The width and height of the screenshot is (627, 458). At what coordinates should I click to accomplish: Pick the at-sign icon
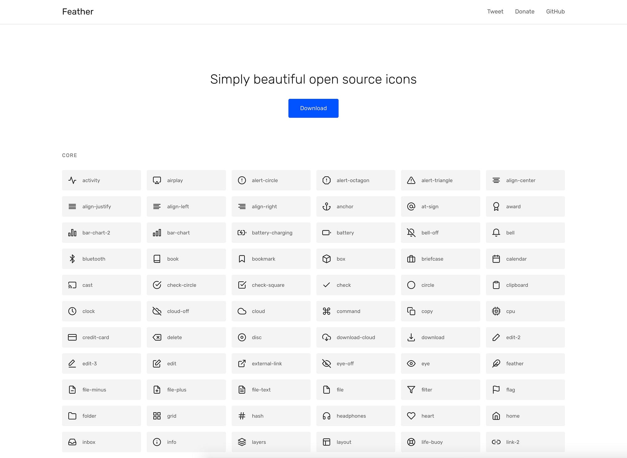(x=411, y=206)
